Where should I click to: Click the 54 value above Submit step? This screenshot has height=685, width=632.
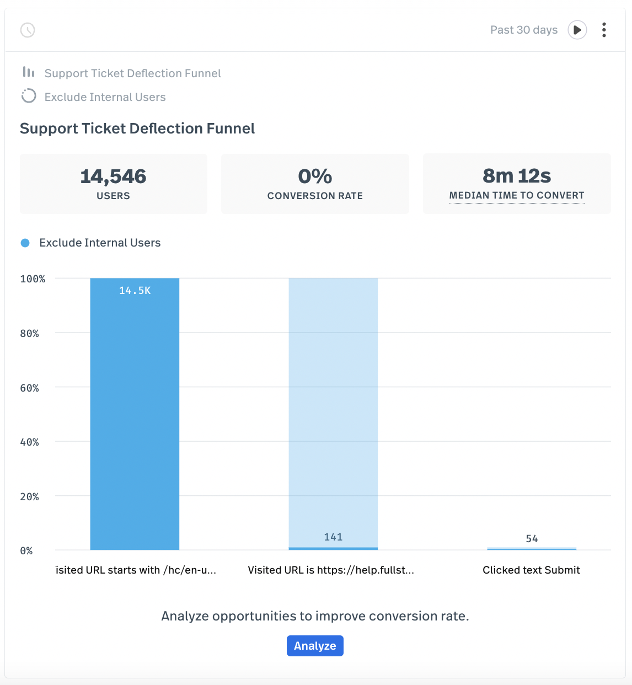pyautogui.click(x=532, y=539)
